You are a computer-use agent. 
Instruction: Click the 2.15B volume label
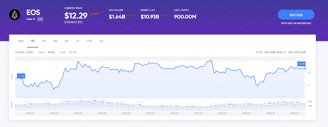pos(66,101)
